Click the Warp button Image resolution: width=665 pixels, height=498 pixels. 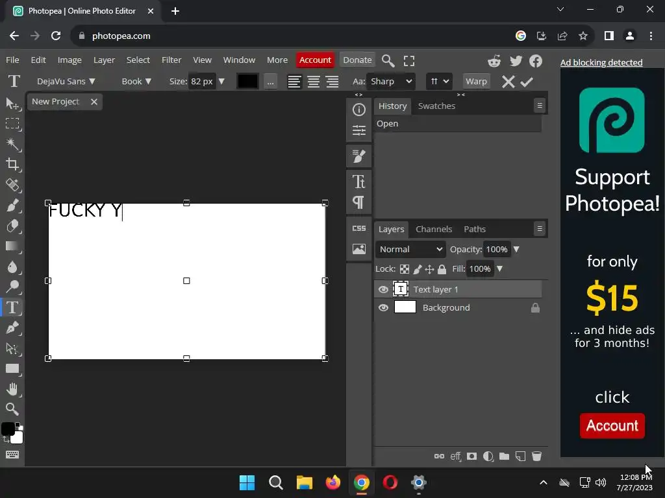(x=476, y=81)
